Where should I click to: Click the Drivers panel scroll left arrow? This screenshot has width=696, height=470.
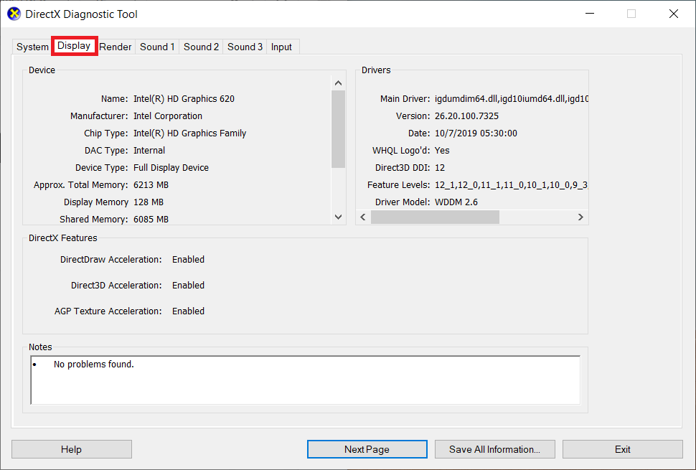[x=363, y=217]
